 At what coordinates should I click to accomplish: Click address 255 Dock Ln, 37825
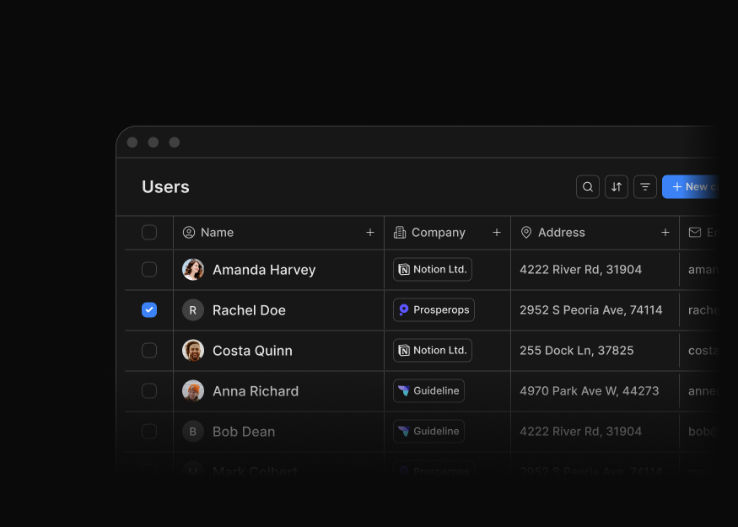click(577, 351)
